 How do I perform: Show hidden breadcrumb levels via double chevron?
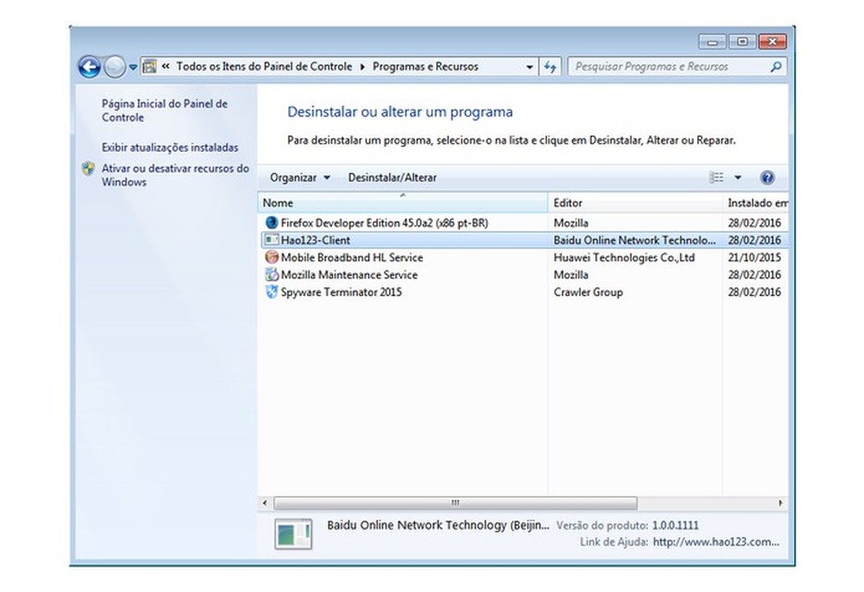pos(165,66)
